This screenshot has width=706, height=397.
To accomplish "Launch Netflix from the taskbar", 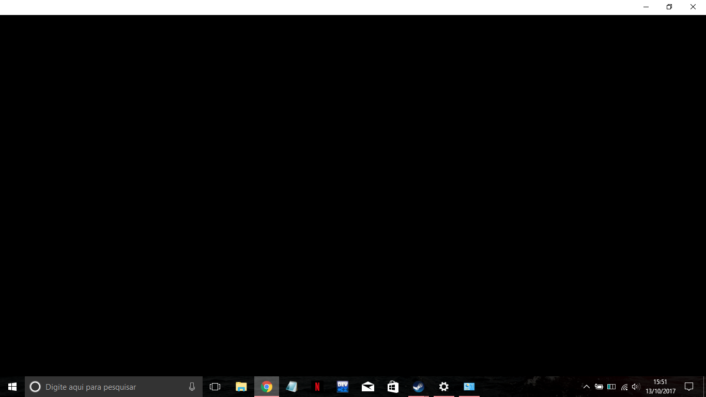I will click(317, 387).
